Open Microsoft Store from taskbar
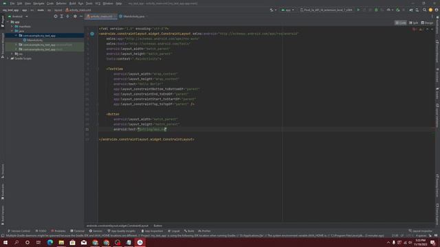The height and width of the screenshot is (247, 440). pyautogui.click(x=72, y=242)
